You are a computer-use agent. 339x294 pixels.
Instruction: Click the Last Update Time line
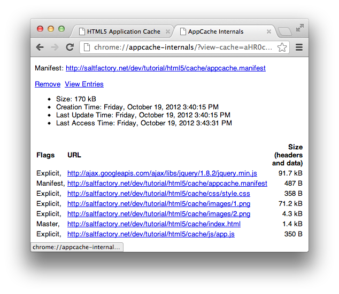tap(143, 115)
